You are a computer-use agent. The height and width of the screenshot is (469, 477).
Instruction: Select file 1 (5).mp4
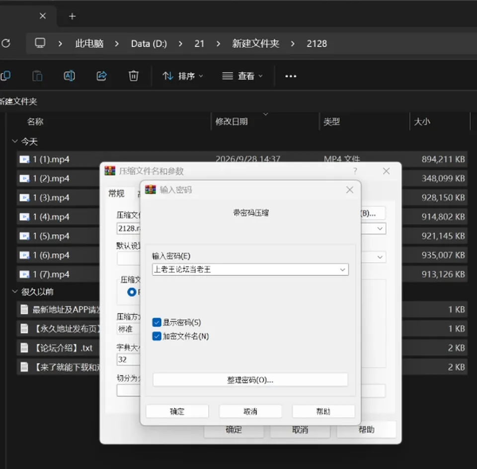click(x=51, y=236)
